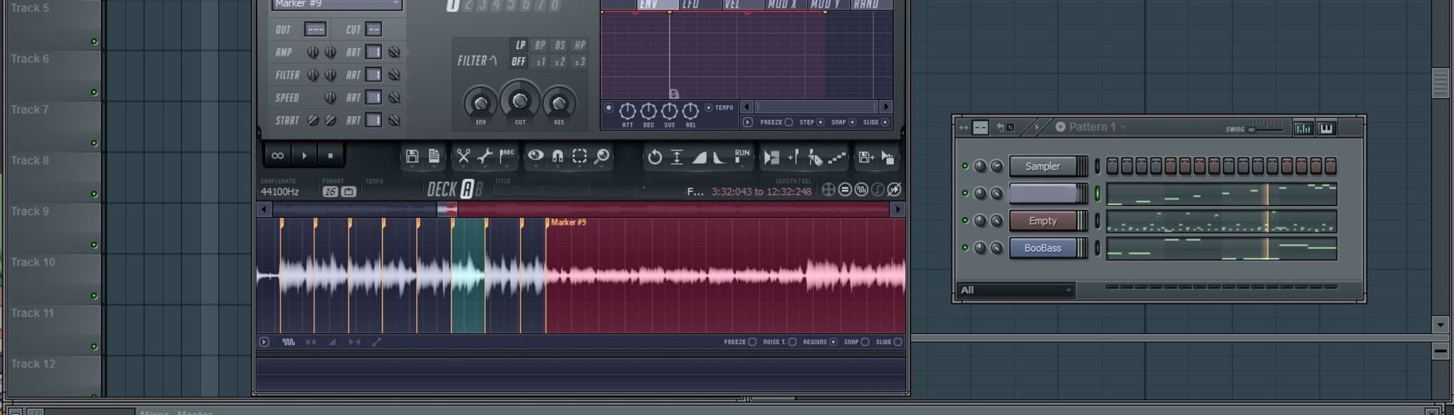Click the equals-sign circle display icon
1454x415 pixels.
tap(845, 190)
